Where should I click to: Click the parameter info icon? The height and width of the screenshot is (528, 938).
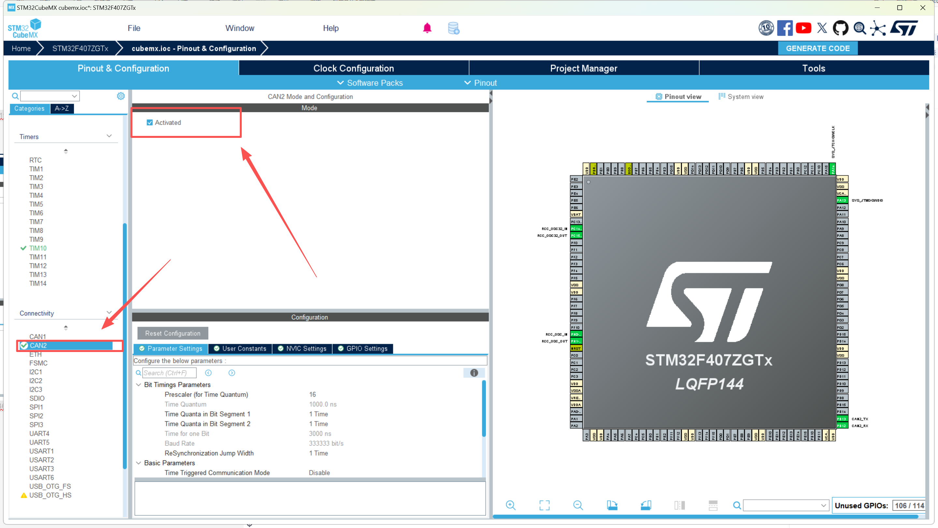[x=474, y=373]
